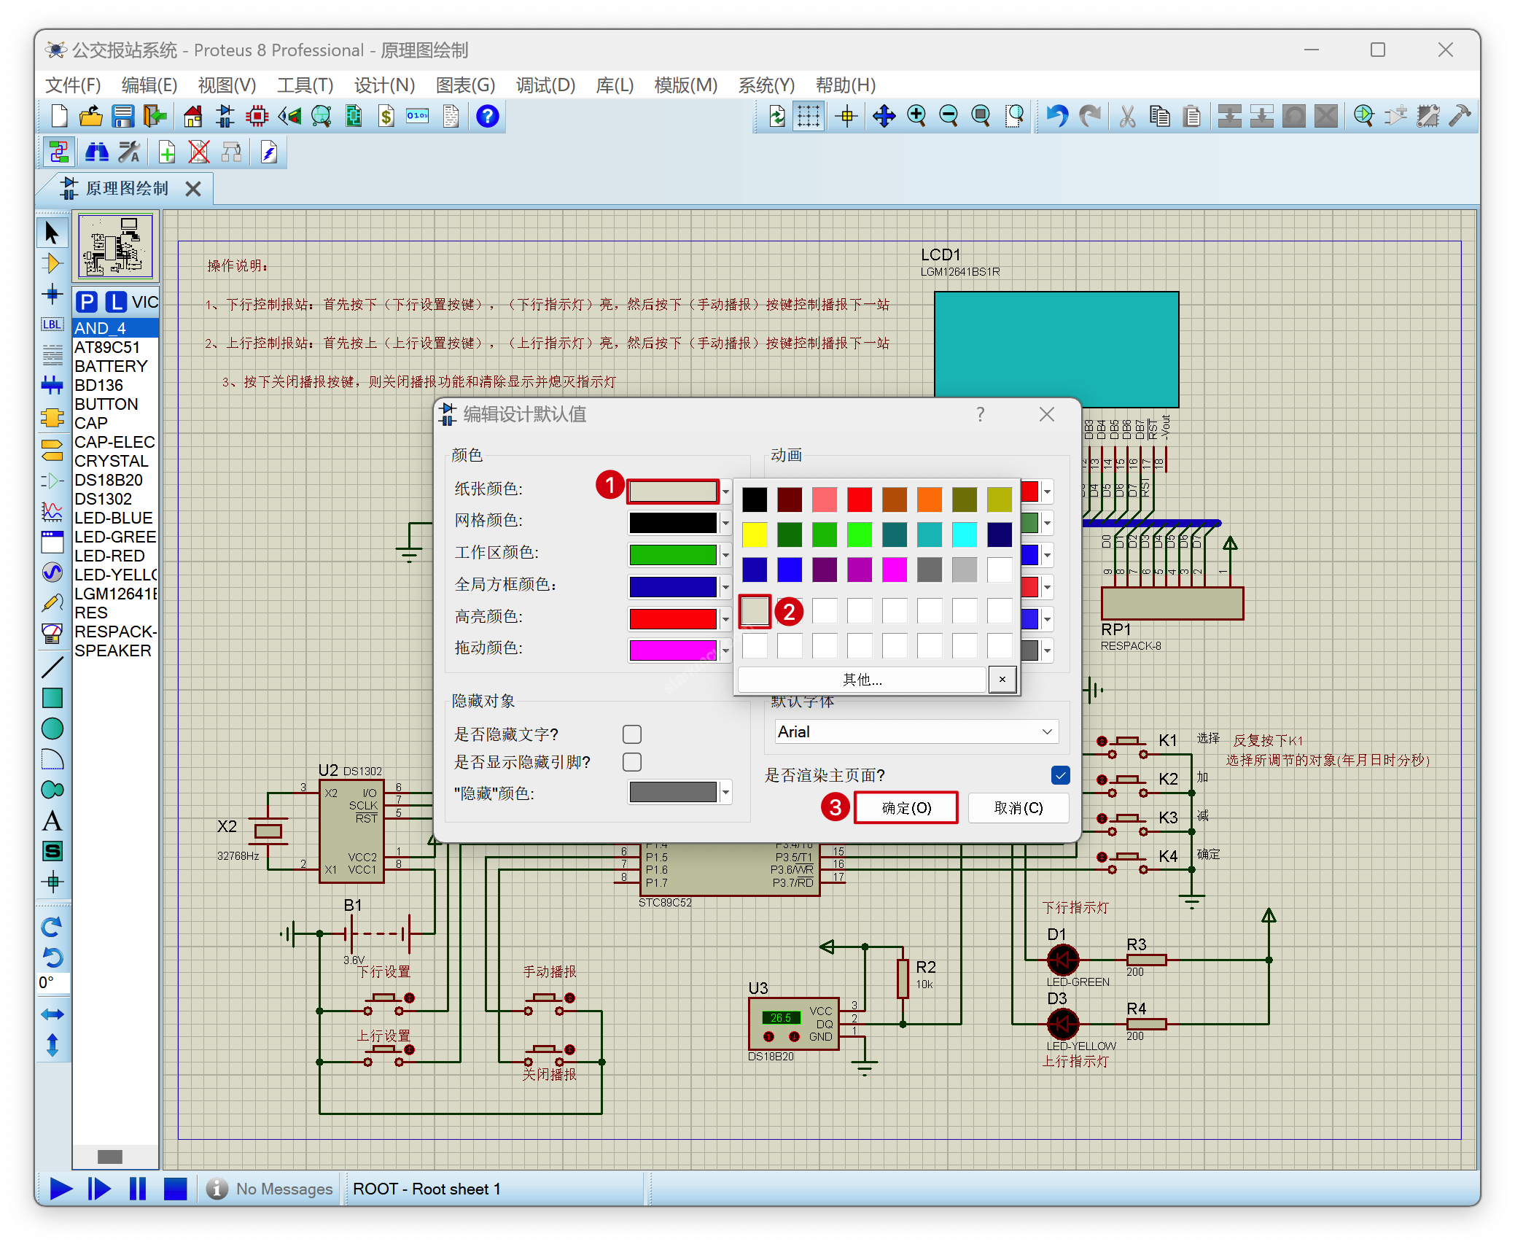Click 其他... in the color palette
The width and height of the screenshot is (1515, 1247).
[x=862, y=680]
